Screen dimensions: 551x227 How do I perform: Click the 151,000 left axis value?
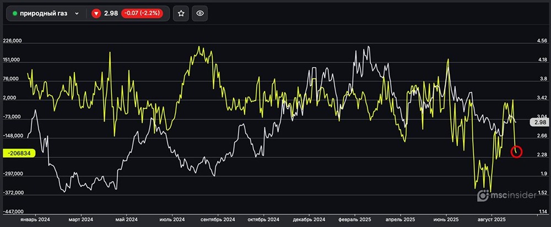point(12,60)
